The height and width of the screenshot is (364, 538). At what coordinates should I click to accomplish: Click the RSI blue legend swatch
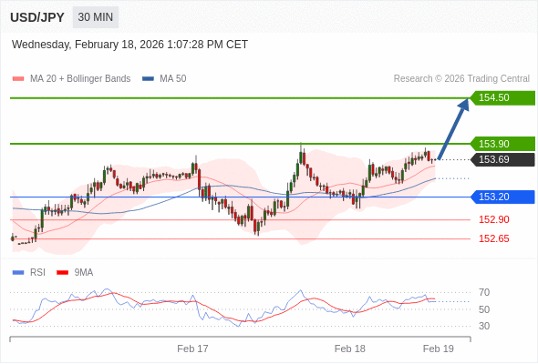(18, 273)
